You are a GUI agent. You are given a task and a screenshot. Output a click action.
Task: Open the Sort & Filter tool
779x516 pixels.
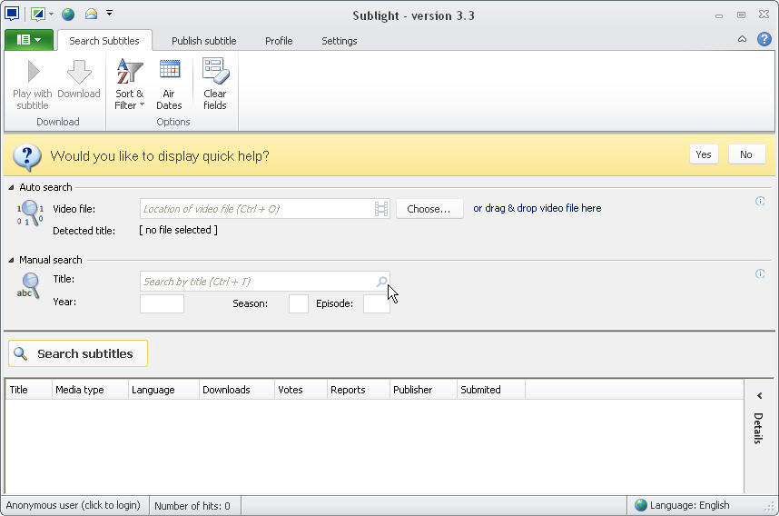point(129,84)
